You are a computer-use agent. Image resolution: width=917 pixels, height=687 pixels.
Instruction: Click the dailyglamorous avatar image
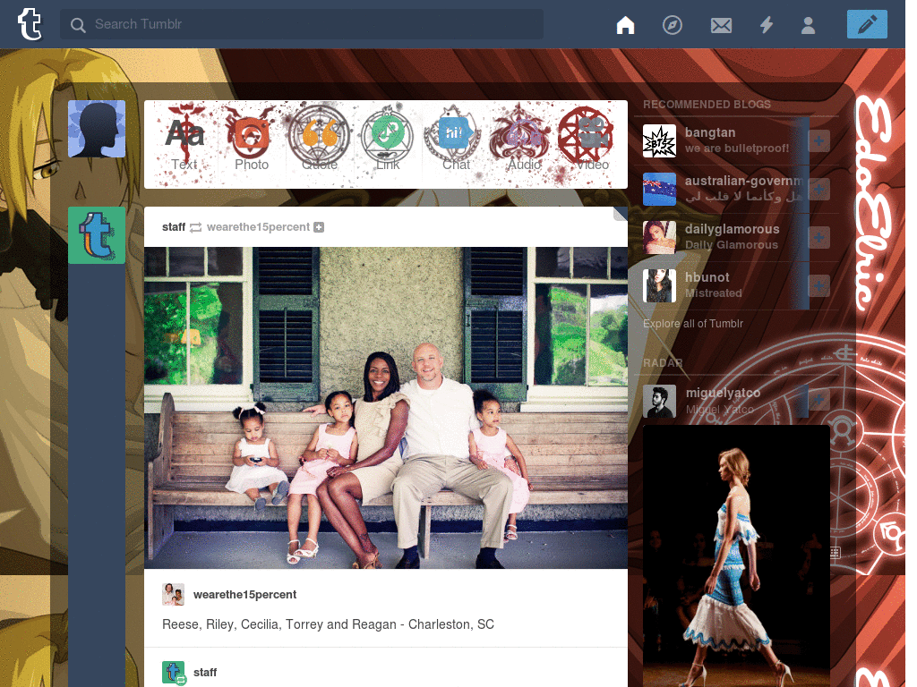pyautogui.click(x=659, y=237)
